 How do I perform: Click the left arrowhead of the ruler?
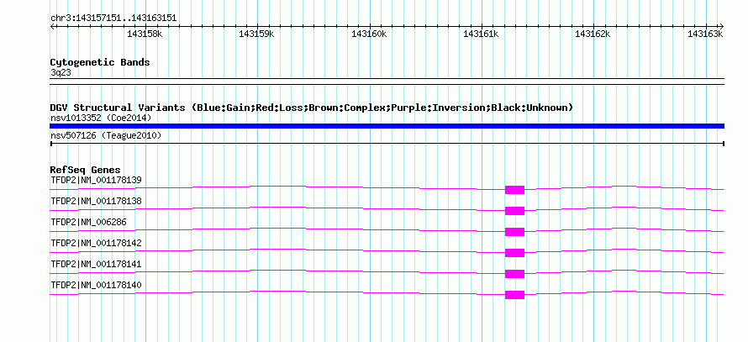[52, 26]
